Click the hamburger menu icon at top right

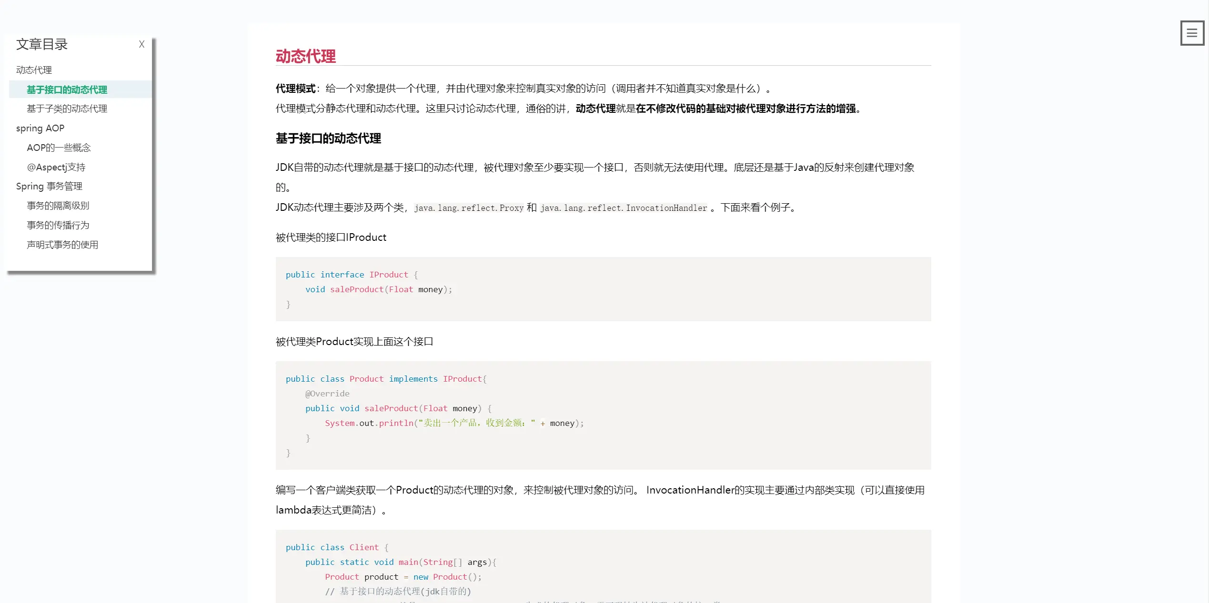[1191, 33]
